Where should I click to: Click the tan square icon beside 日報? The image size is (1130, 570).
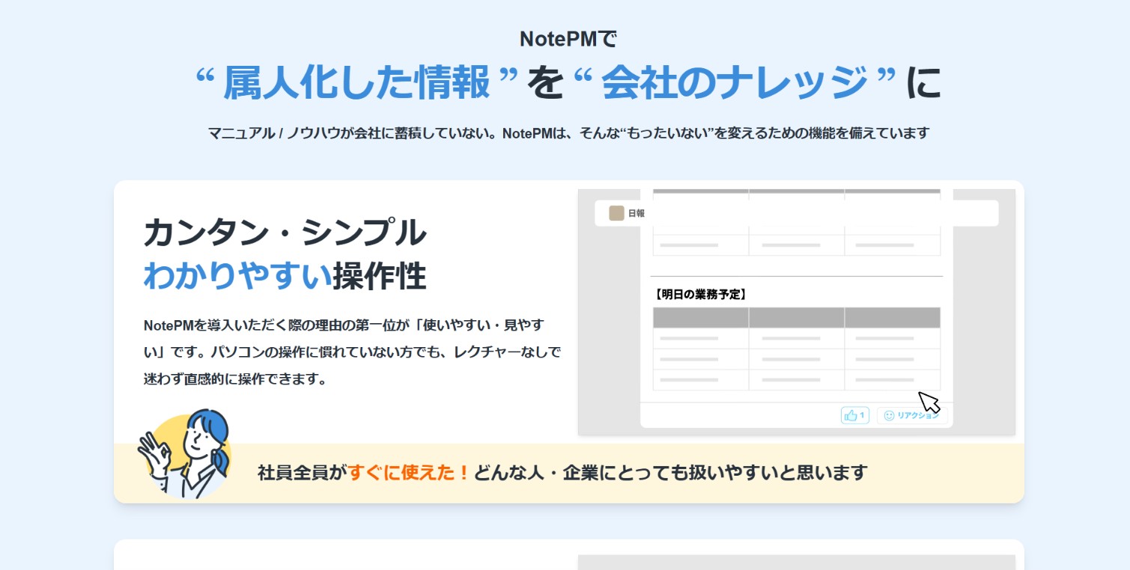click(x=616, y=213)
